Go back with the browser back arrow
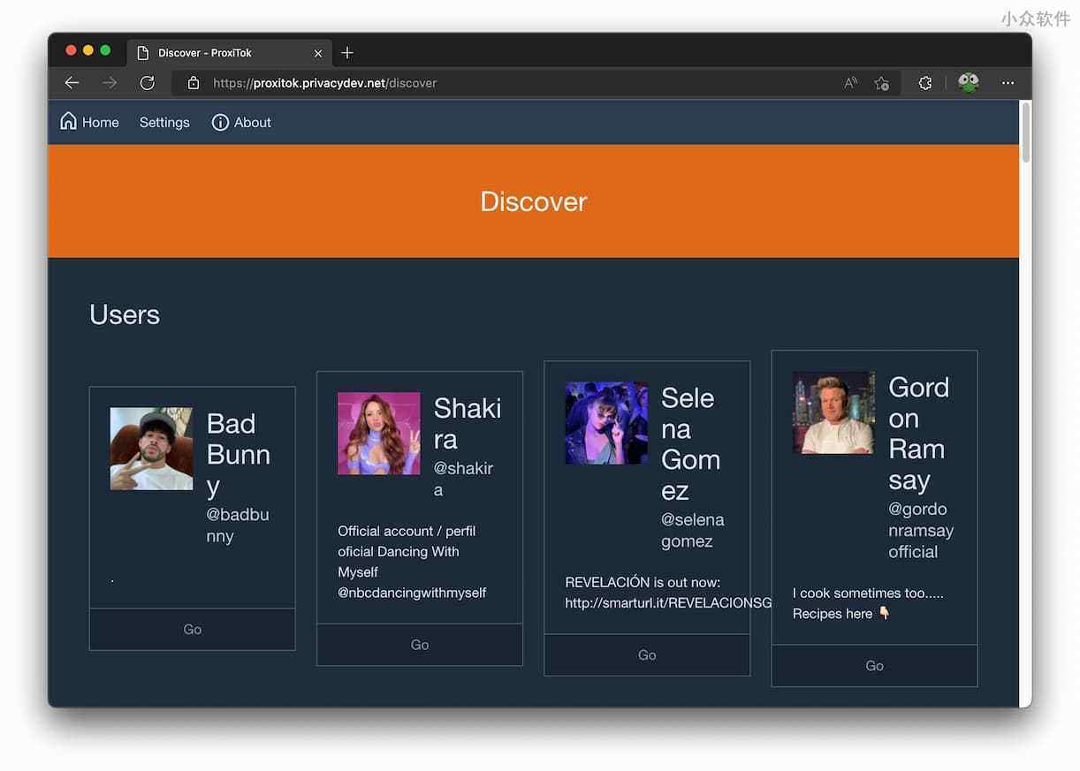Screen dimensions: 1080x771 tap(72, 83)
